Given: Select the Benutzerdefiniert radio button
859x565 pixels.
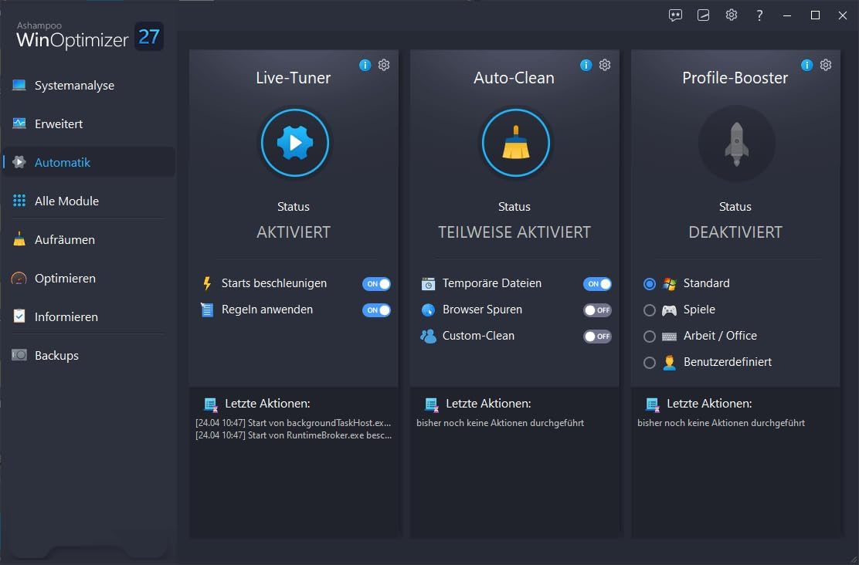Looking at the screenshot, I should pos(649,363).
